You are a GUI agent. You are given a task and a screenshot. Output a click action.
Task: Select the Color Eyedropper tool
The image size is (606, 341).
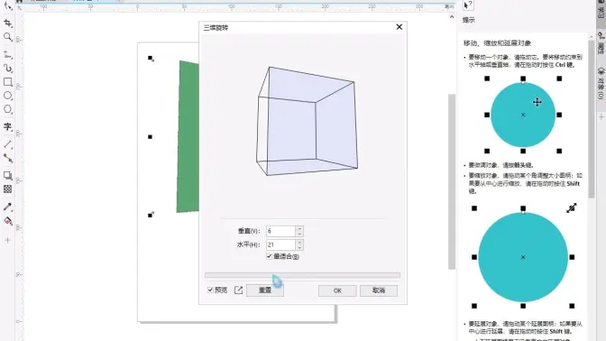click(8, 207)
